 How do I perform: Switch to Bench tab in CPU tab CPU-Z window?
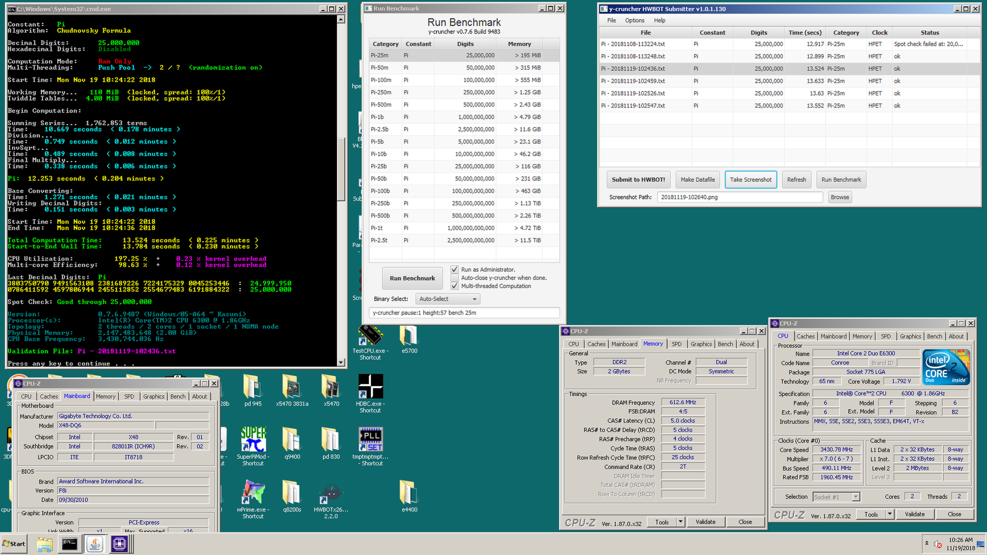click(935, 337)
